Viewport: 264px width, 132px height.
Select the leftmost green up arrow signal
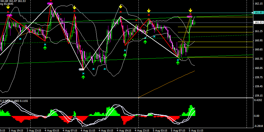(45, 48)
